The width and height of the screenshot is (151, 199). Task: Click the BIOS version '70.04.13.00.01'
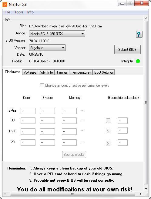pos(40,41)
